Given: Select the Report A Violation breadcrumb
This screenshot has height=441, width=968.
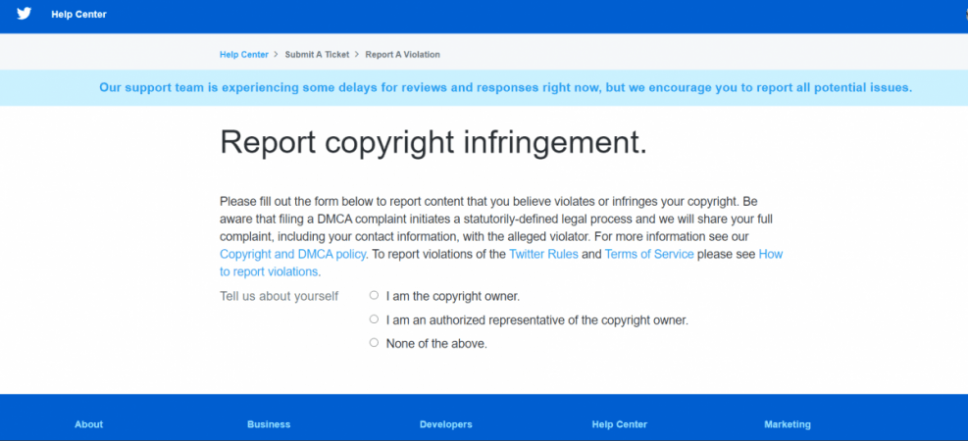Looking at the screenshot, I should click(402, 54).
